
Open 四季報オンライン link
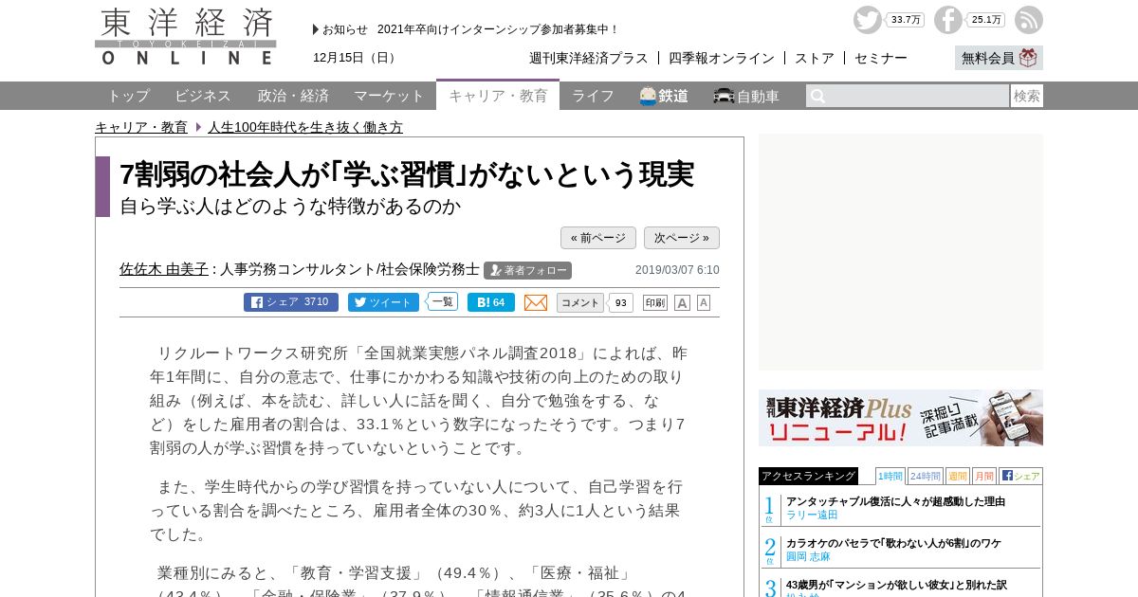[x=722, y=58]
